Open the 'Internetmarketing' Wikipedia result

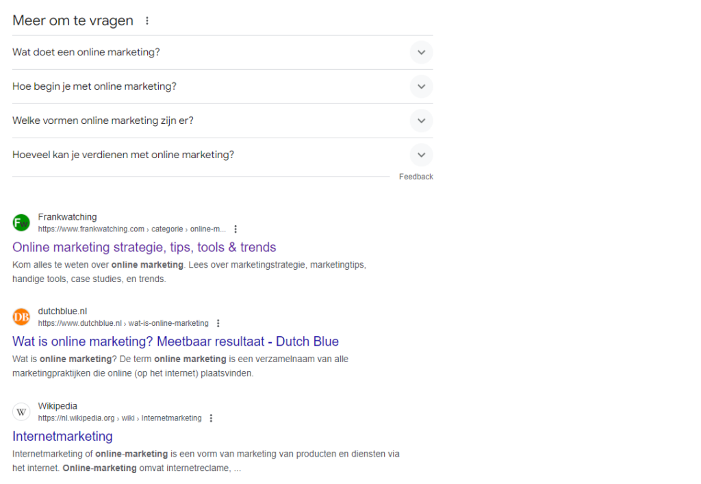62,436
